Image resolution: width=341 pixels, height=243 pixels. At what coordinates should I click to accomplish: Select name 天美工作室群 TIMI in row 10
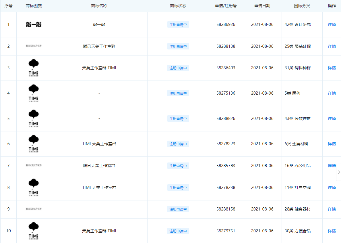point(99,231)
